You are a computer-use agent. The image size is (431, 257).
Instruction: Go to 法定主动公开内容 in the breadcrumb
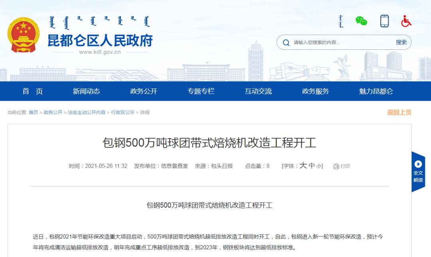click(87, 112)
